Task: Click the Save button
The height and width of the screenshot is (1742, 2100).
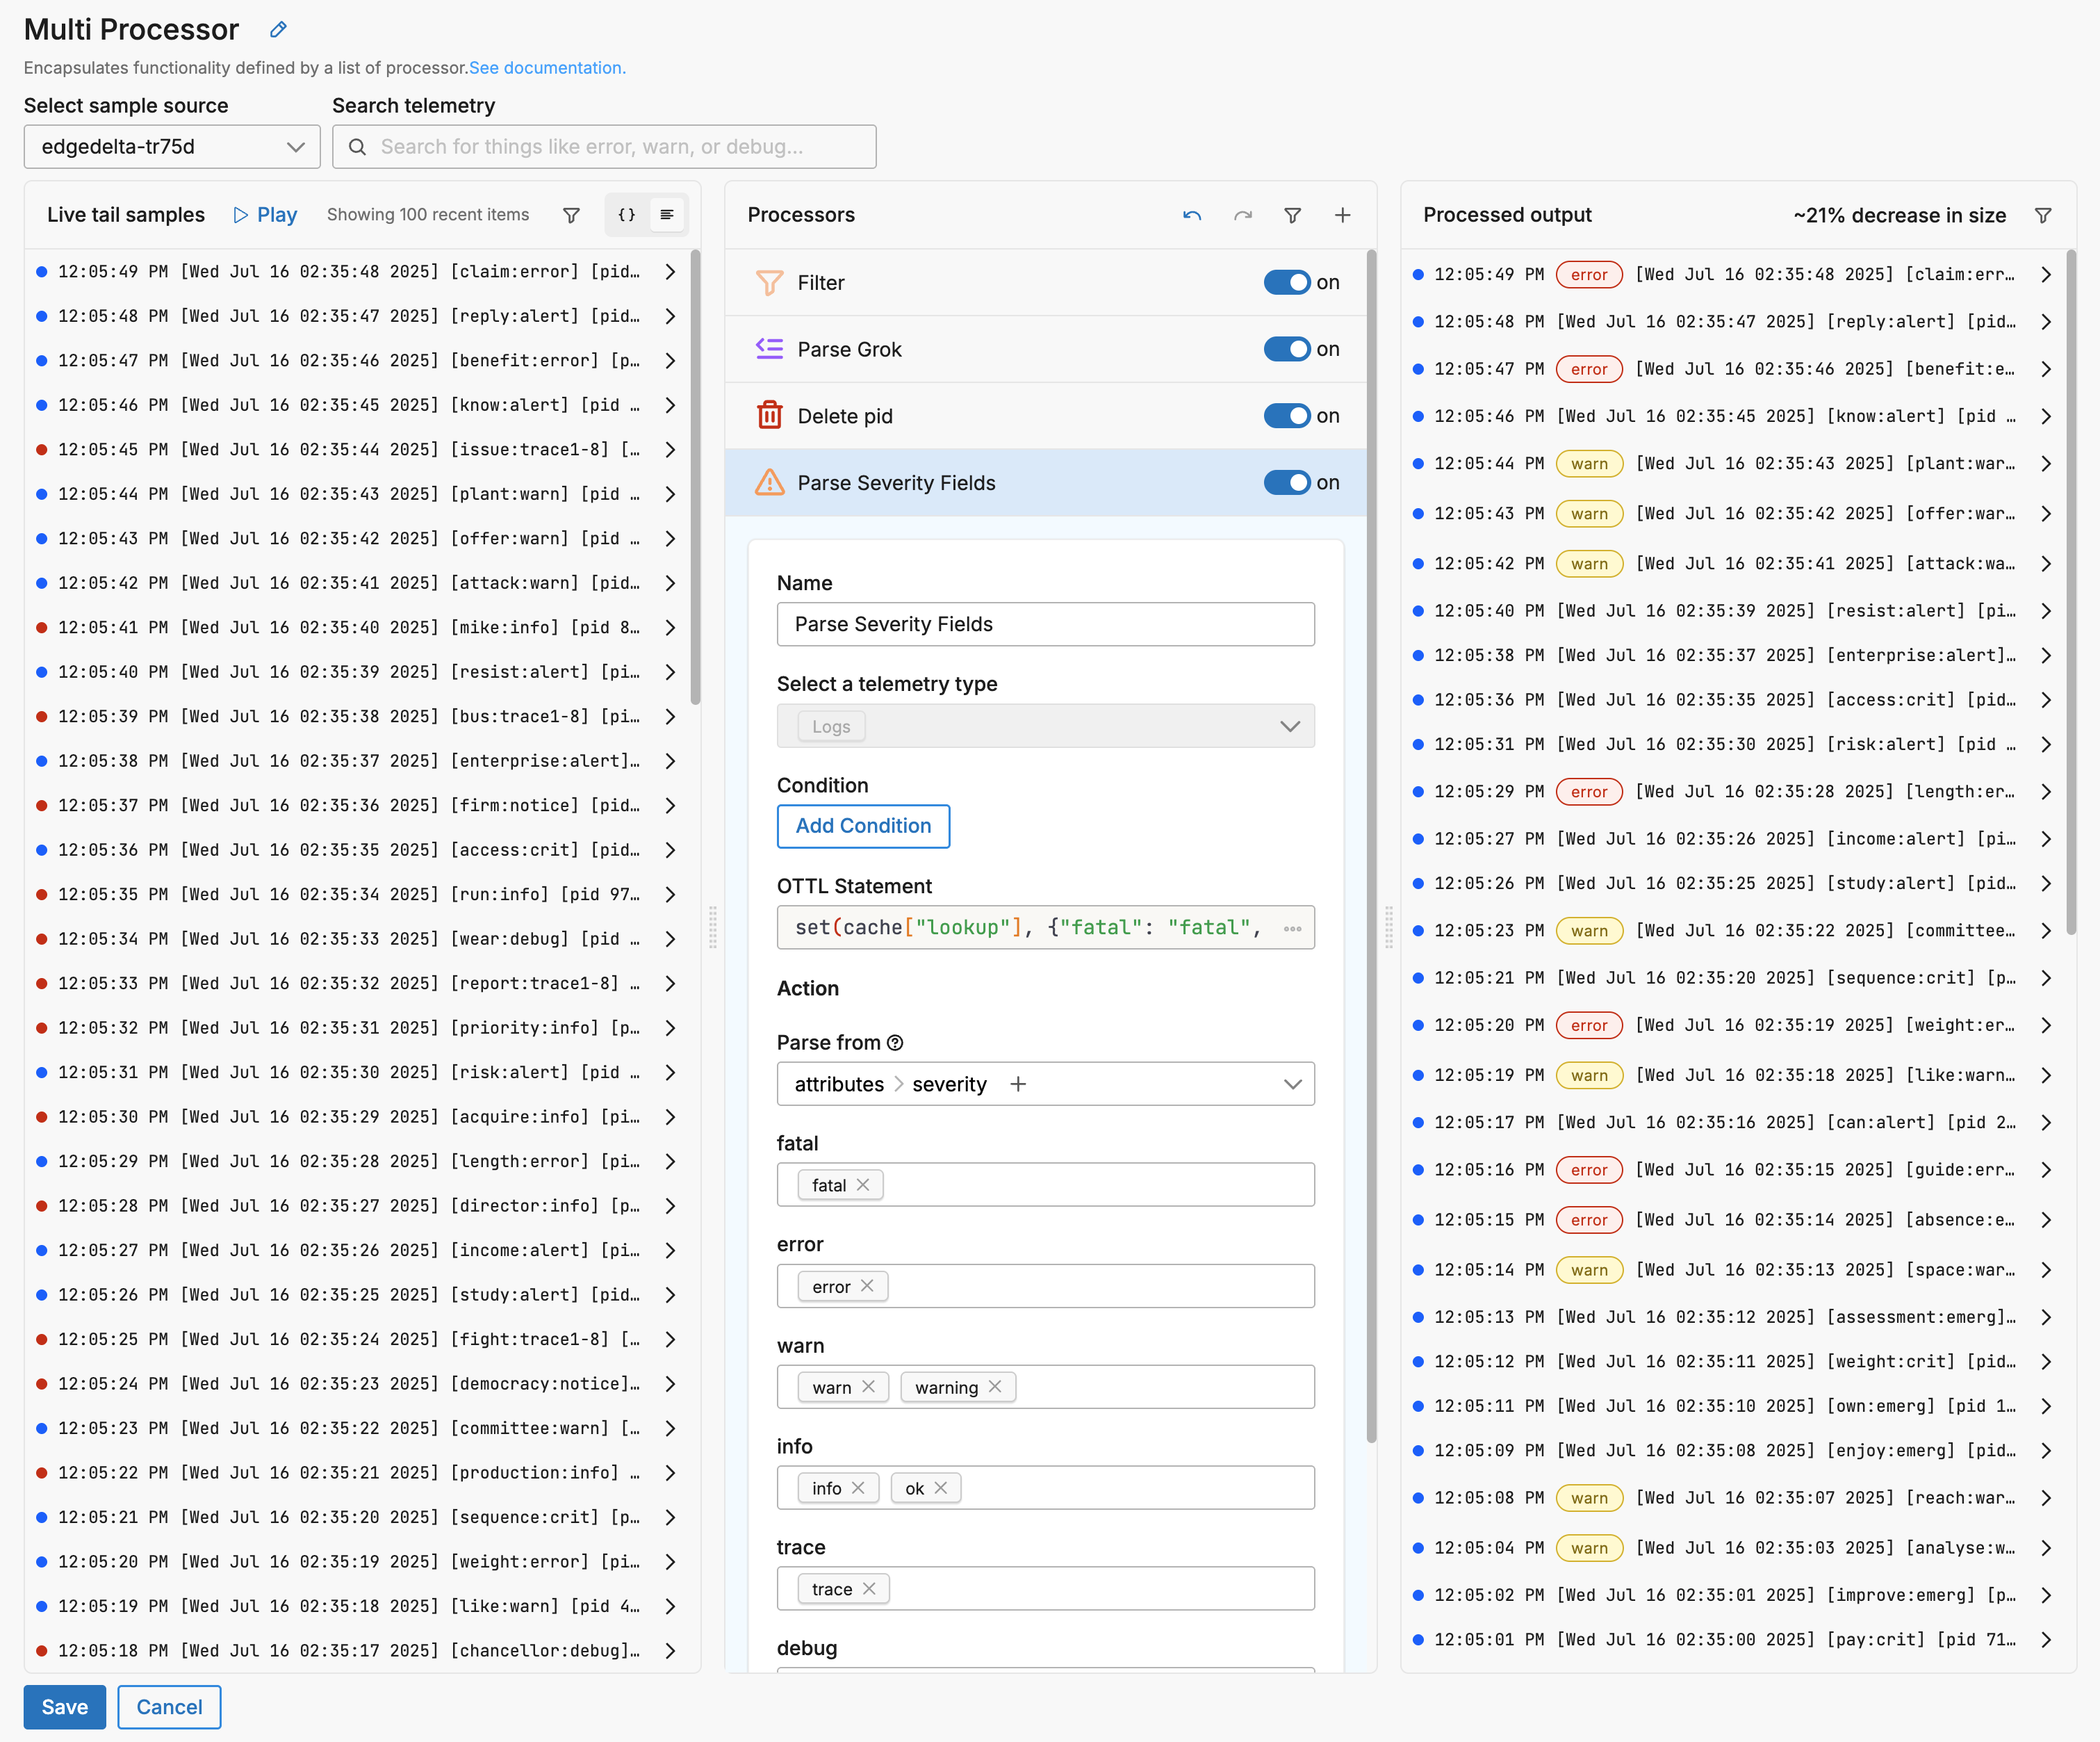Action: (x=65, y=1707)
